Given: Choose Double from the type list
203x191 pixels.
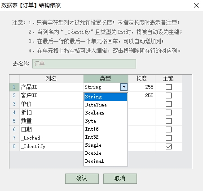Looking at the screenshot, I should [x=106, y=153].
